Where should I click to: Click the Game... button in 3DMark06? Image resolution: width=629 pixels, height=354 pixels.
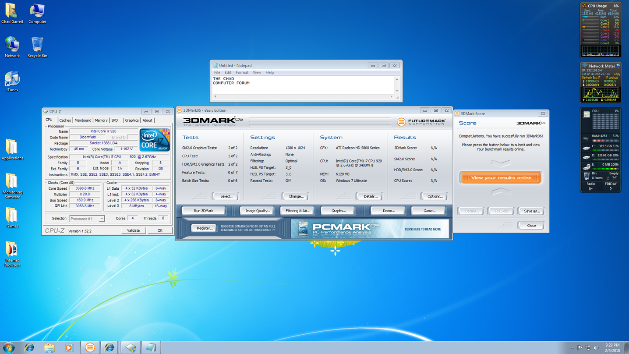point(429,211)
